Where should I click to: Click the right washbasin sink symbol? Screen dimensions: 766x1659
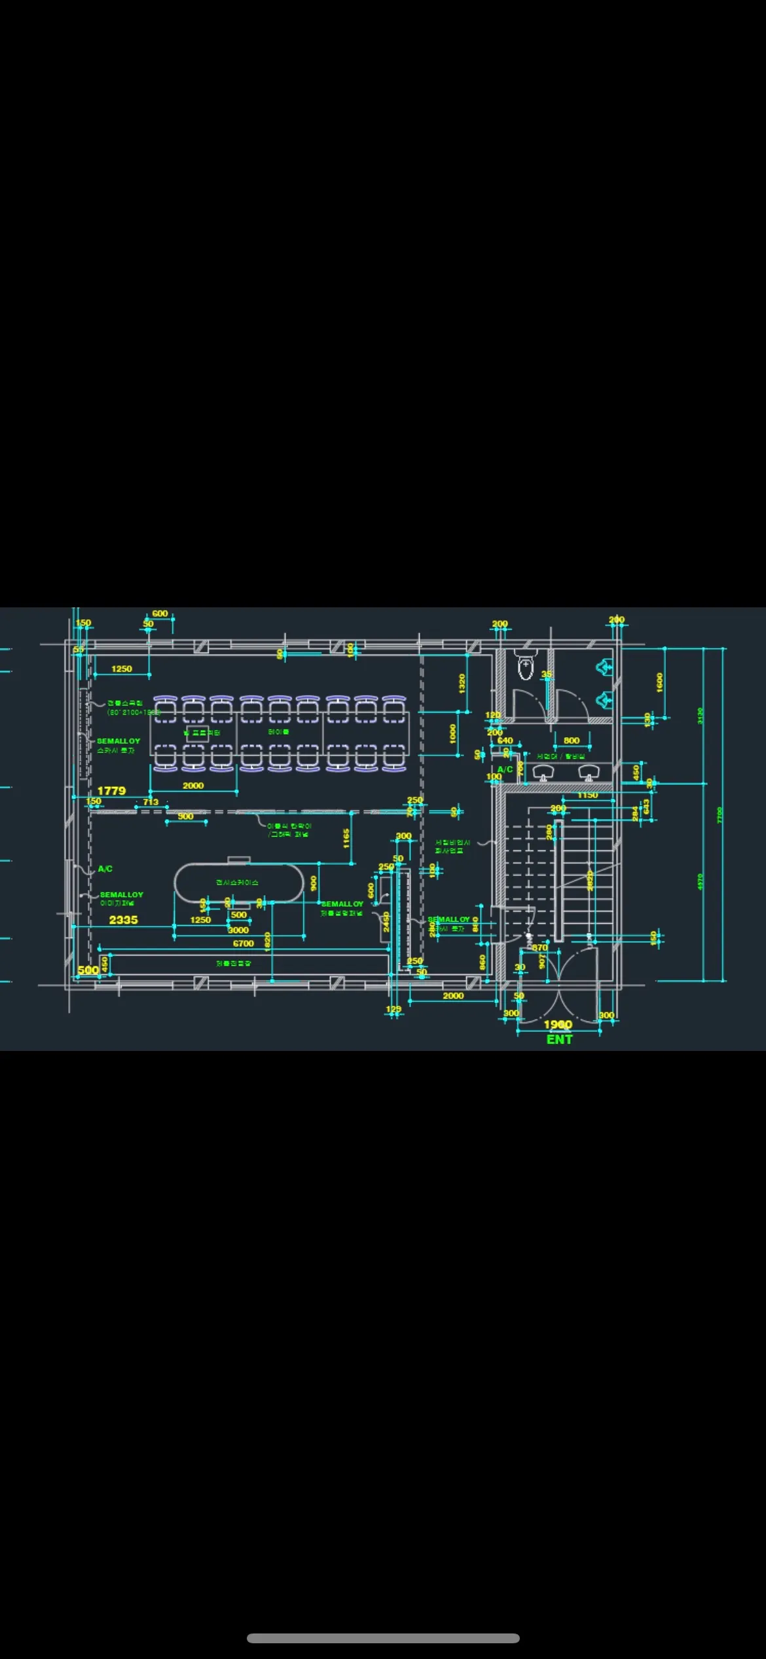tap(589, 773)
